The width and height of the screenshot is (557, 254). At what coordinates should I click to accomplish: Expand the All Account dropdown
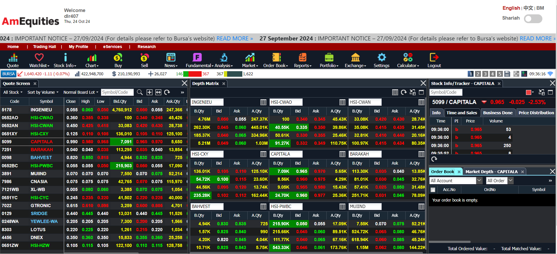479,181
